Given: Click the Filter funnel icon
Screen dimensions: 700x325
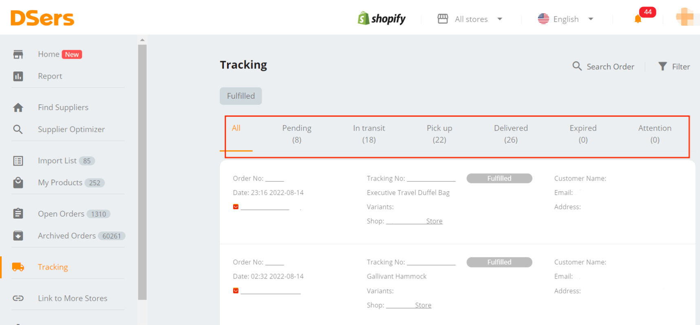Looking at the screenshot, I should (662, 66).
